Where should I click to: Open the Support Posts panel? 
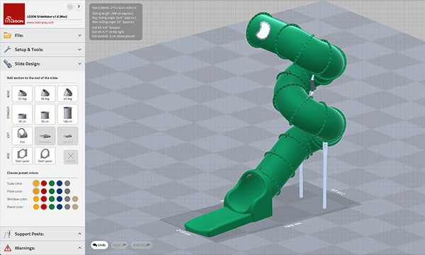coord(42,234)
